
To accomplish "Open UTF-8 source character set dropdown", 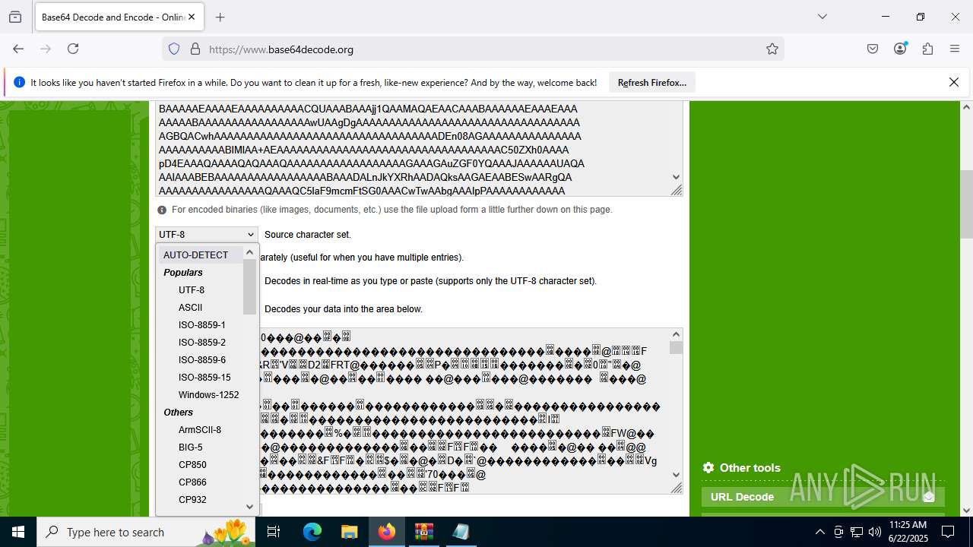I will tap(207, 235).
